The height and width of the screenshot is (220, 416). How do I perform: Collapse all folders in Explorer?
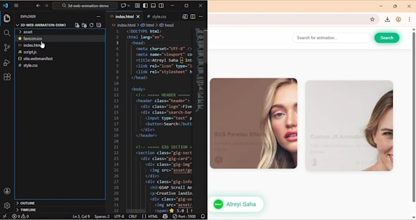pyautogui.click(x=98, y=25)
